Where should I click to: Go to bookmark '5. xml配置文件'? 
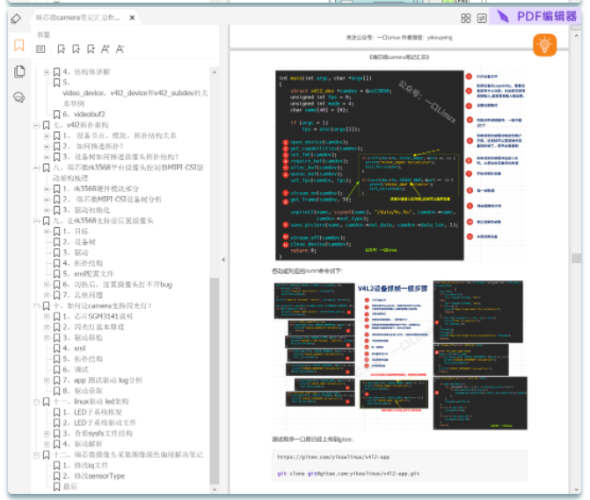[x=88, y=274]
